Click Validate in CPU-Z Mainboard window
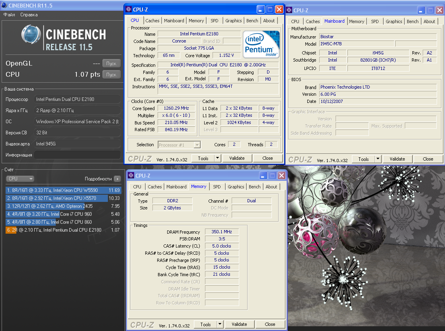Screen dimensions: 445x331 (397, 159)
